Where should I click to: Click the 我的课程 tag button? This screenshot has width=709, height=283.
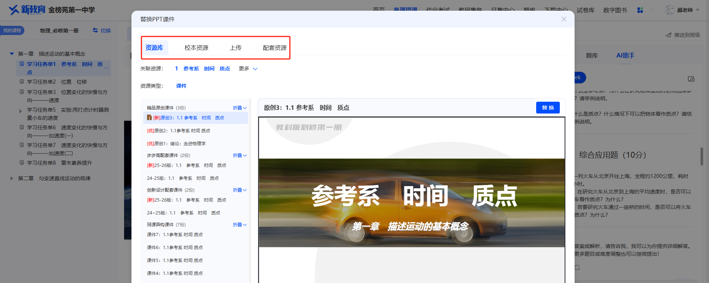tap(12, 30)
